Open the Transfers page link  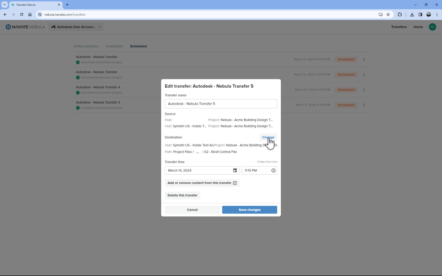(399, 27)
